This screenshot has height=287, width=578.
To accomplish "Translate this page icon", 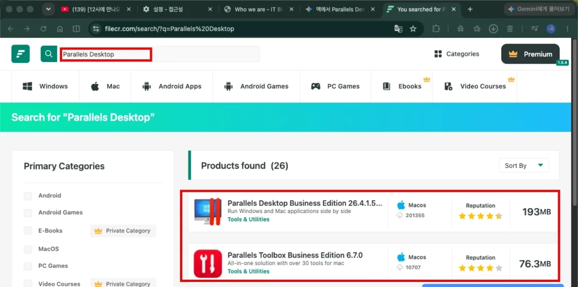I will coord(398,29).
